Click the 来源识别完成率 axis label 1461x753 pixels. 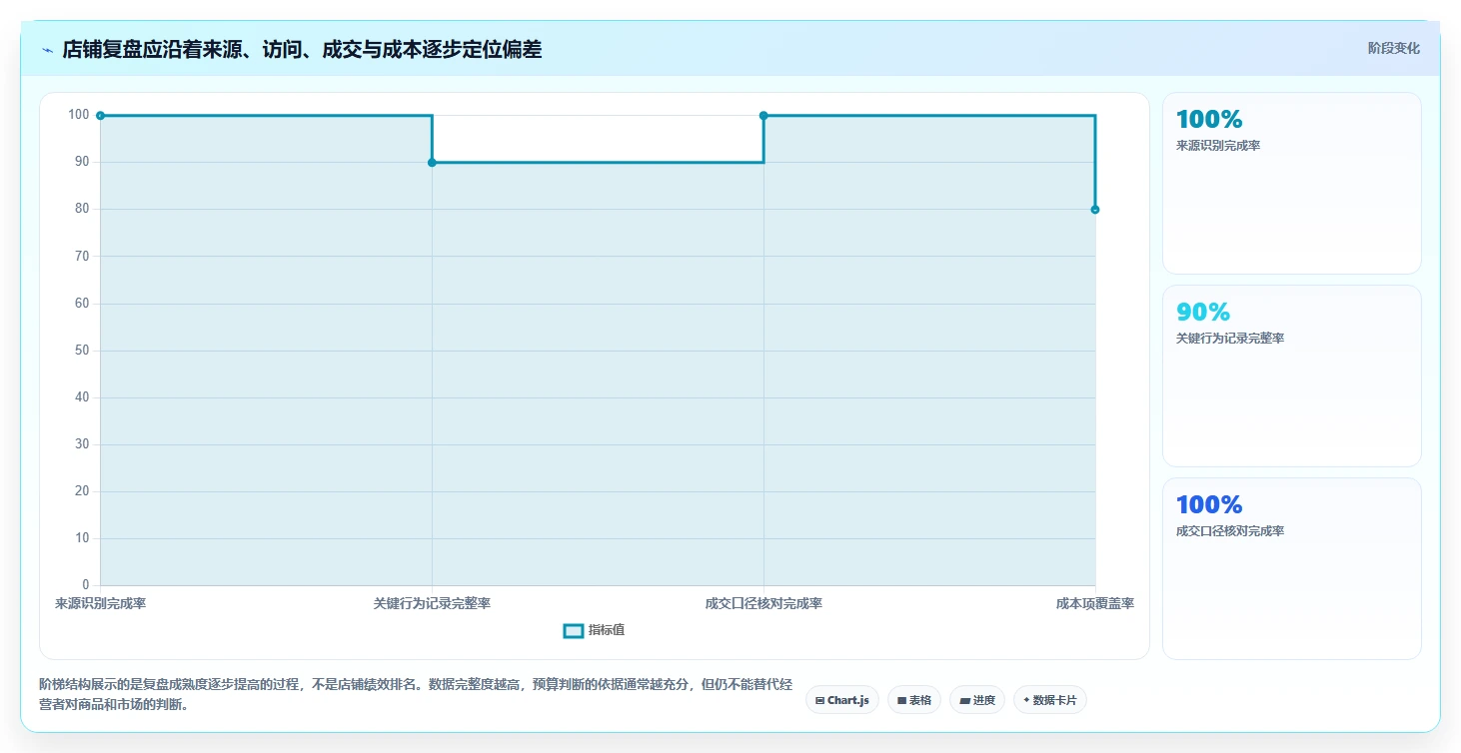[101, 603]
